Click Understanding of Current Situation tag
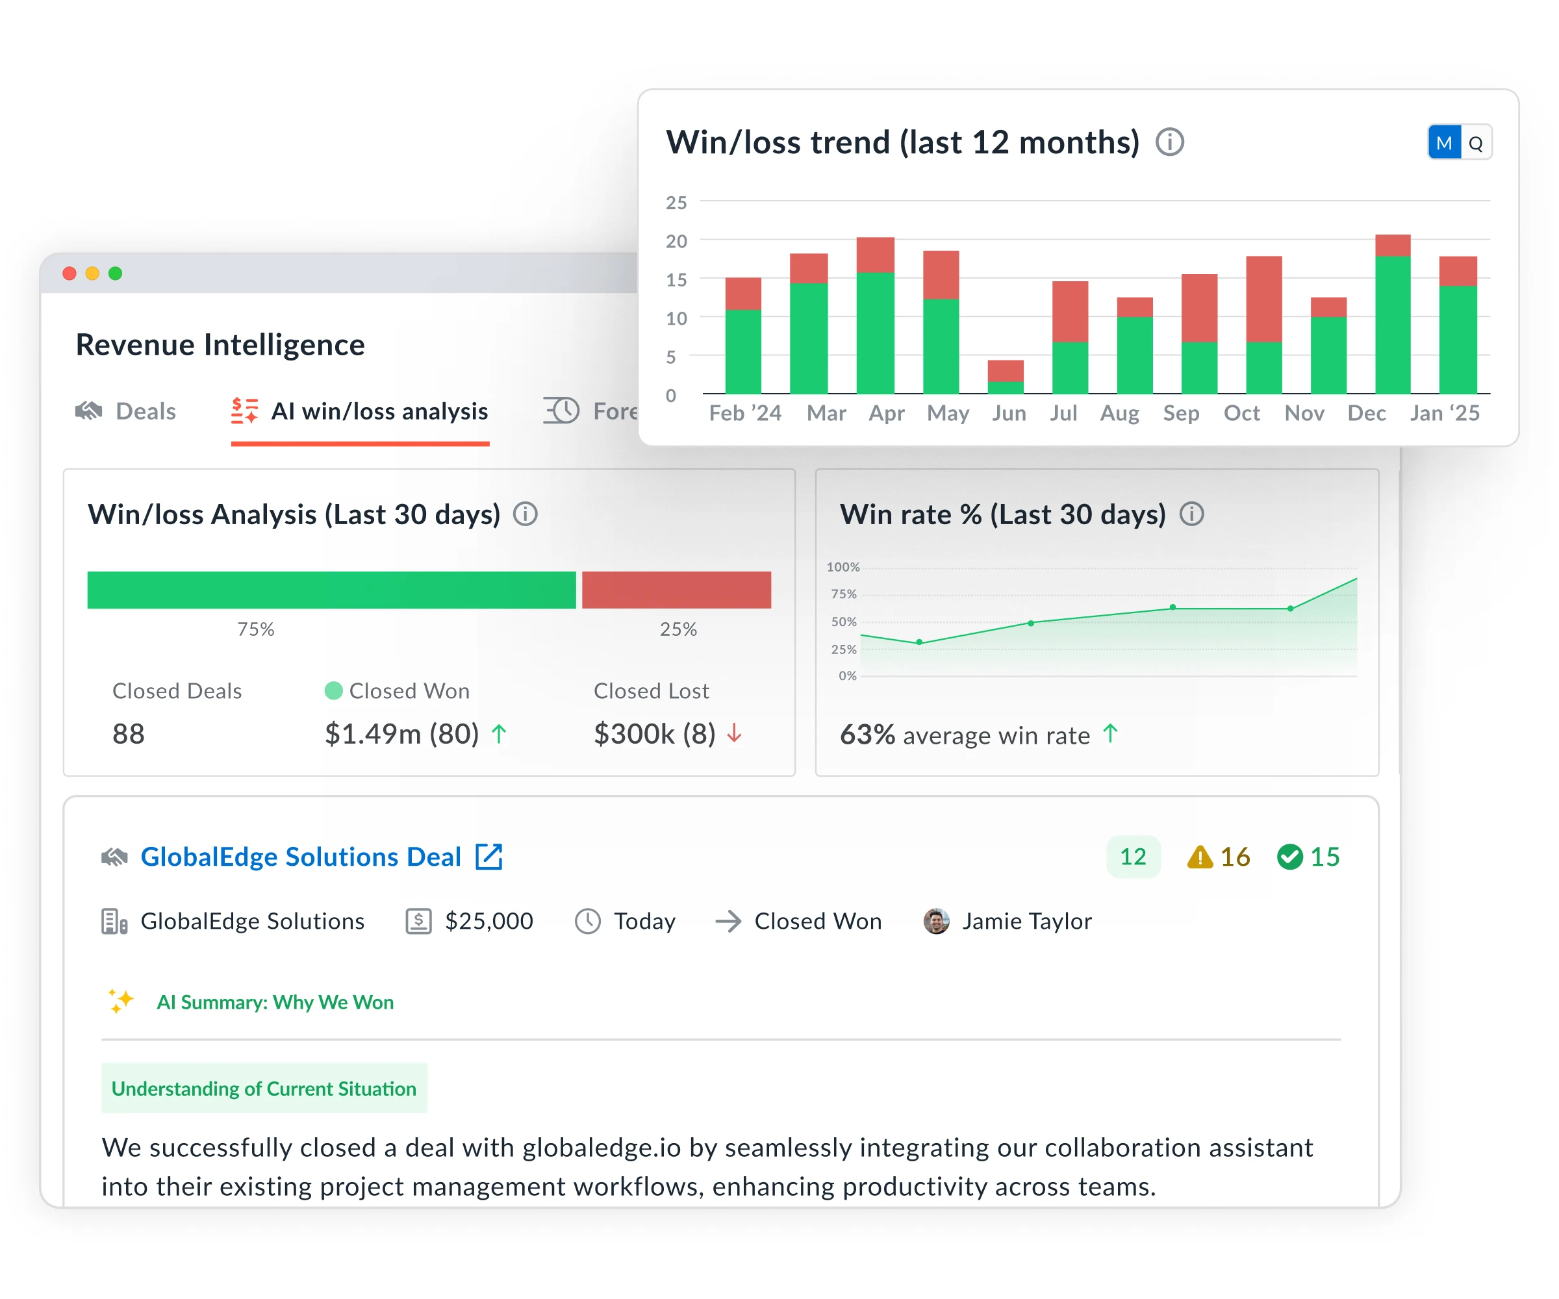Screen dimensions: 1559x1299 click(x=264, y=1088)
